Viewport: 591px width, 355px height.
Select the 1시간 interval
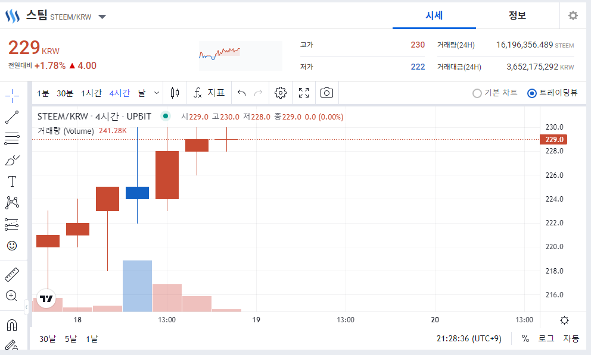click(91, 93)
